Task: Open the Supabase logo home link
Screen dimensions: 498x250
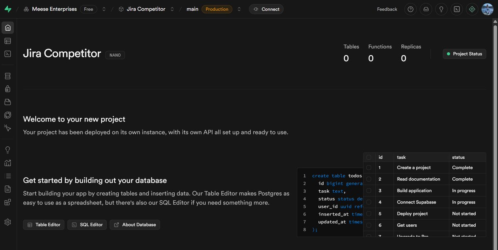Action: [7, 9]
